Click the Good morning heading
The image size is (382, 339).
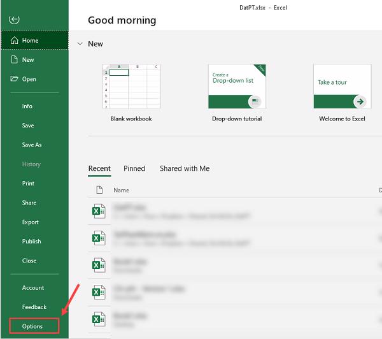pyautogui.click(x=122, y=20)
